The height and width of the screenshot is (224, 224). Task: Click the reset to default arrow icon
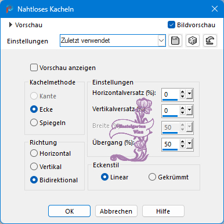point(210,41)
